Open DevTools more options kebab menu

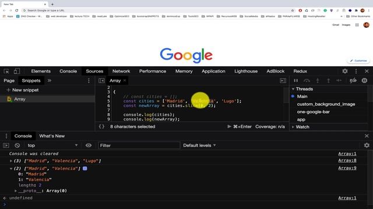pos(356,71)
